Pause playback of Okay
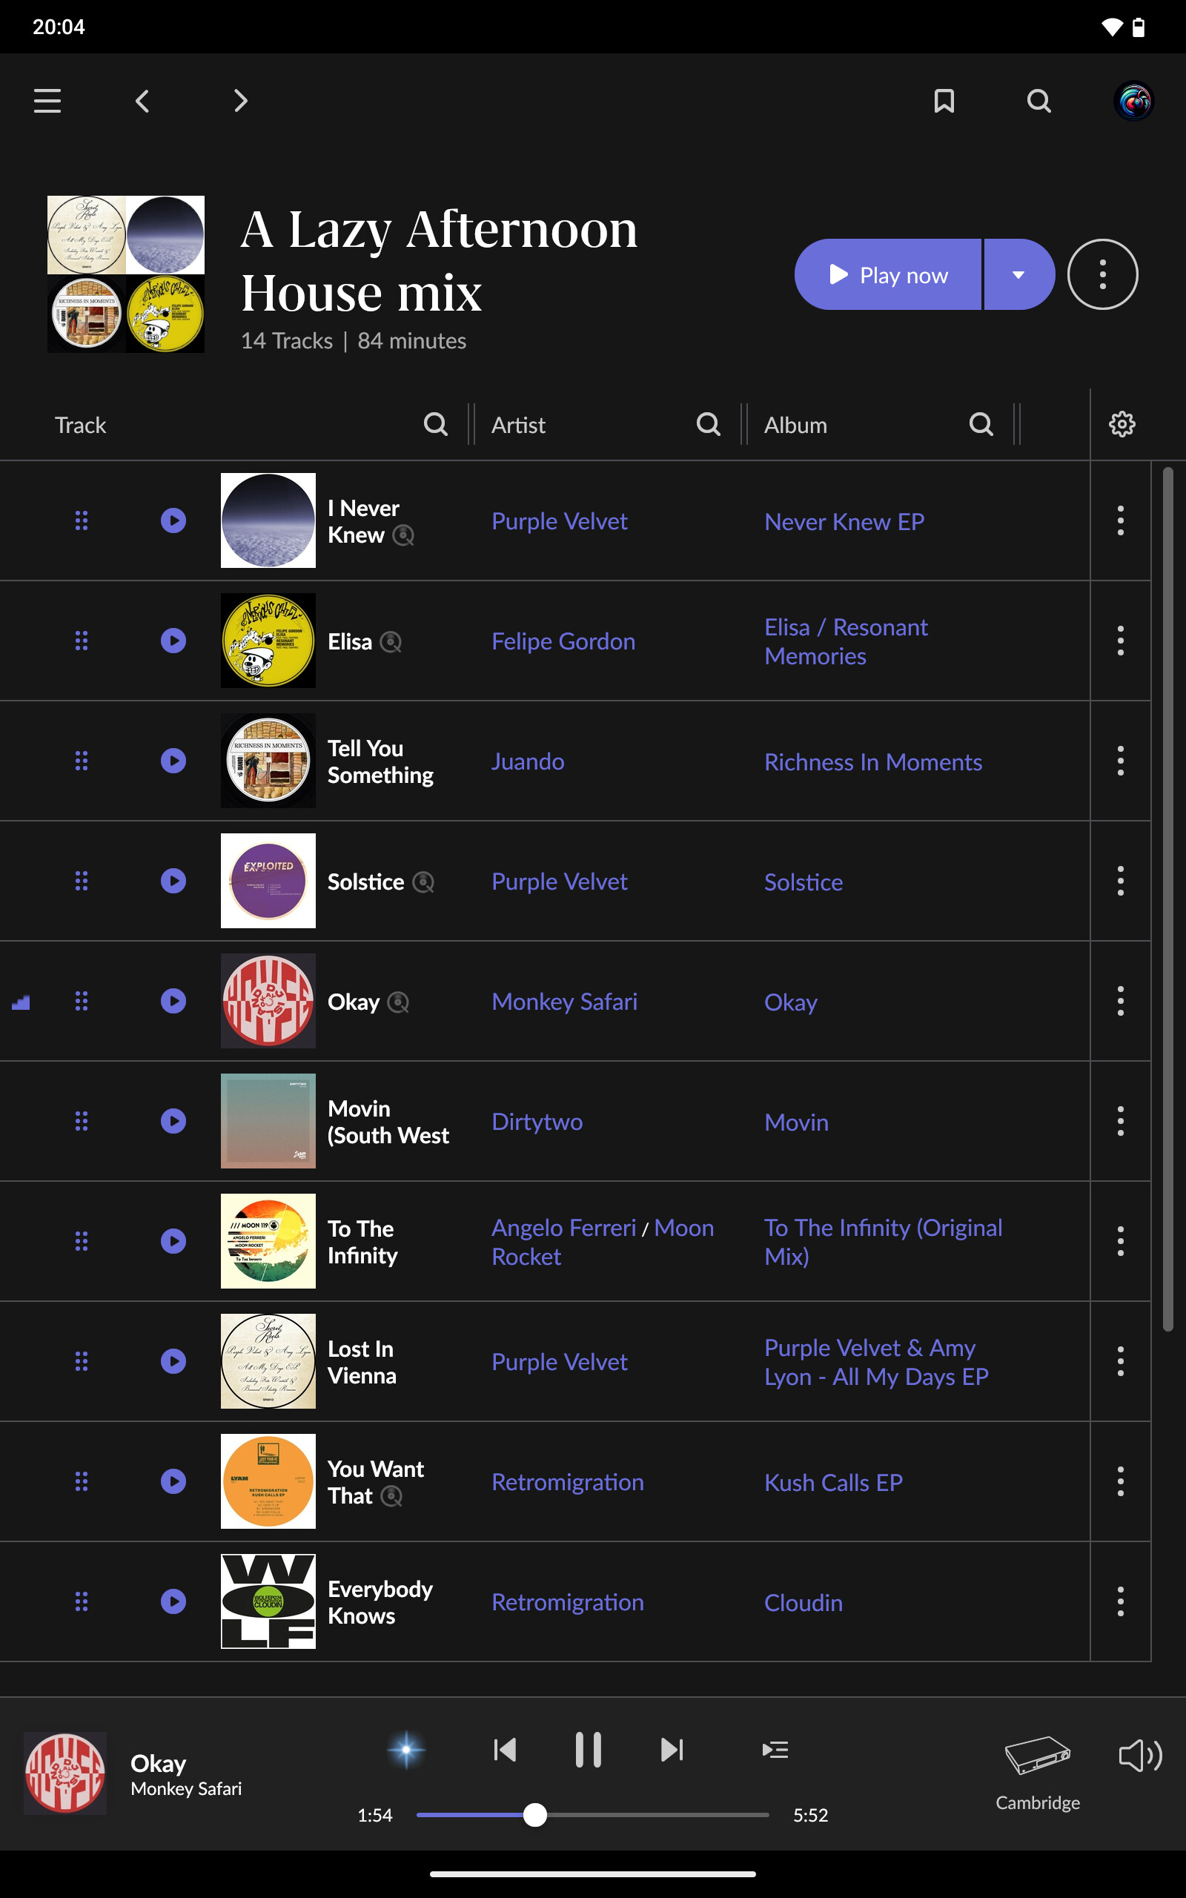 tap(589, 1749)
